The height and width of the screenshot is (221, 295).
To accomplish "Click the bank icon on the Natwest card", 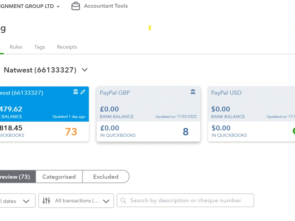I will point(76,92).
